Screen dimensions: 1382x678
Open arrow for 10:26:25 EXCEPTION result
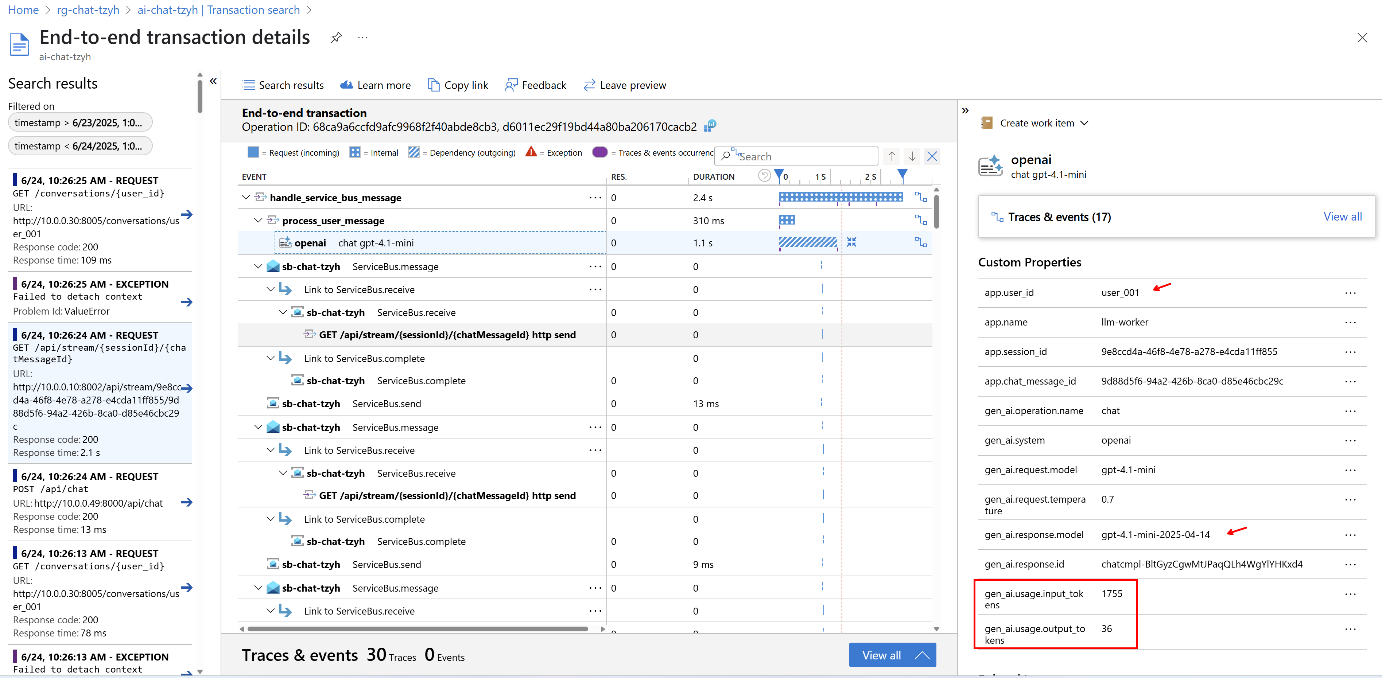coord(187,302)
